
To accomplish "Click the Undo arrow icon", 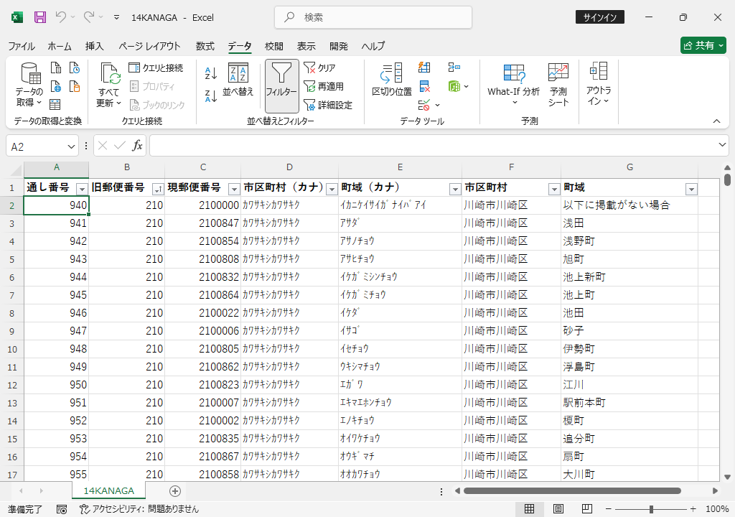I will 60,17.
